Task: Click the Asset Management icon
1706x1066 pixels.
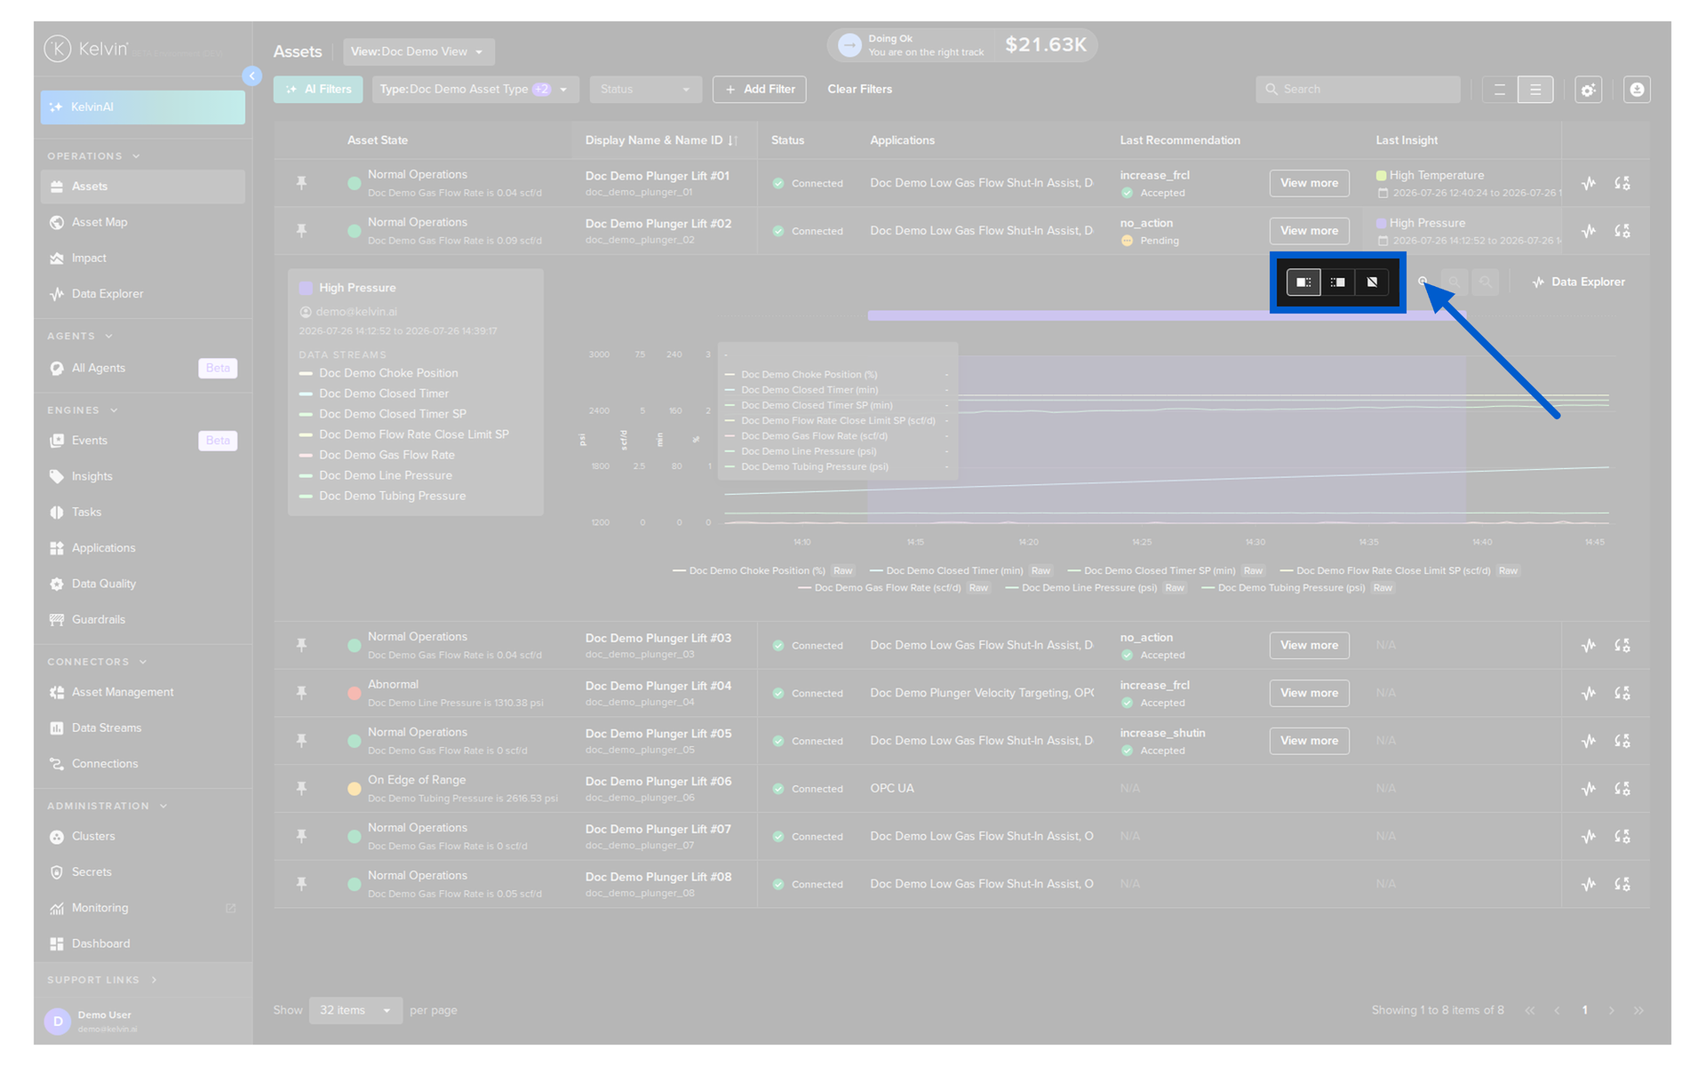Action: click(x=57, y=692)
